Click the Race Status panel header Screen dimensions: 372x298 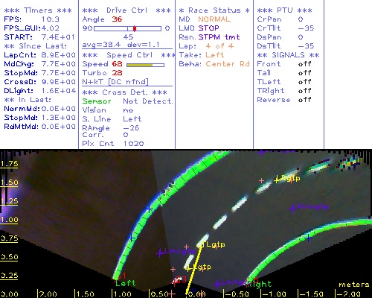[x=214, y=10]
